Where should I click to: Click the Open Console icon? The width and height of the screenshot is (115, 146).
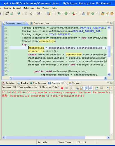click(108, 88)
